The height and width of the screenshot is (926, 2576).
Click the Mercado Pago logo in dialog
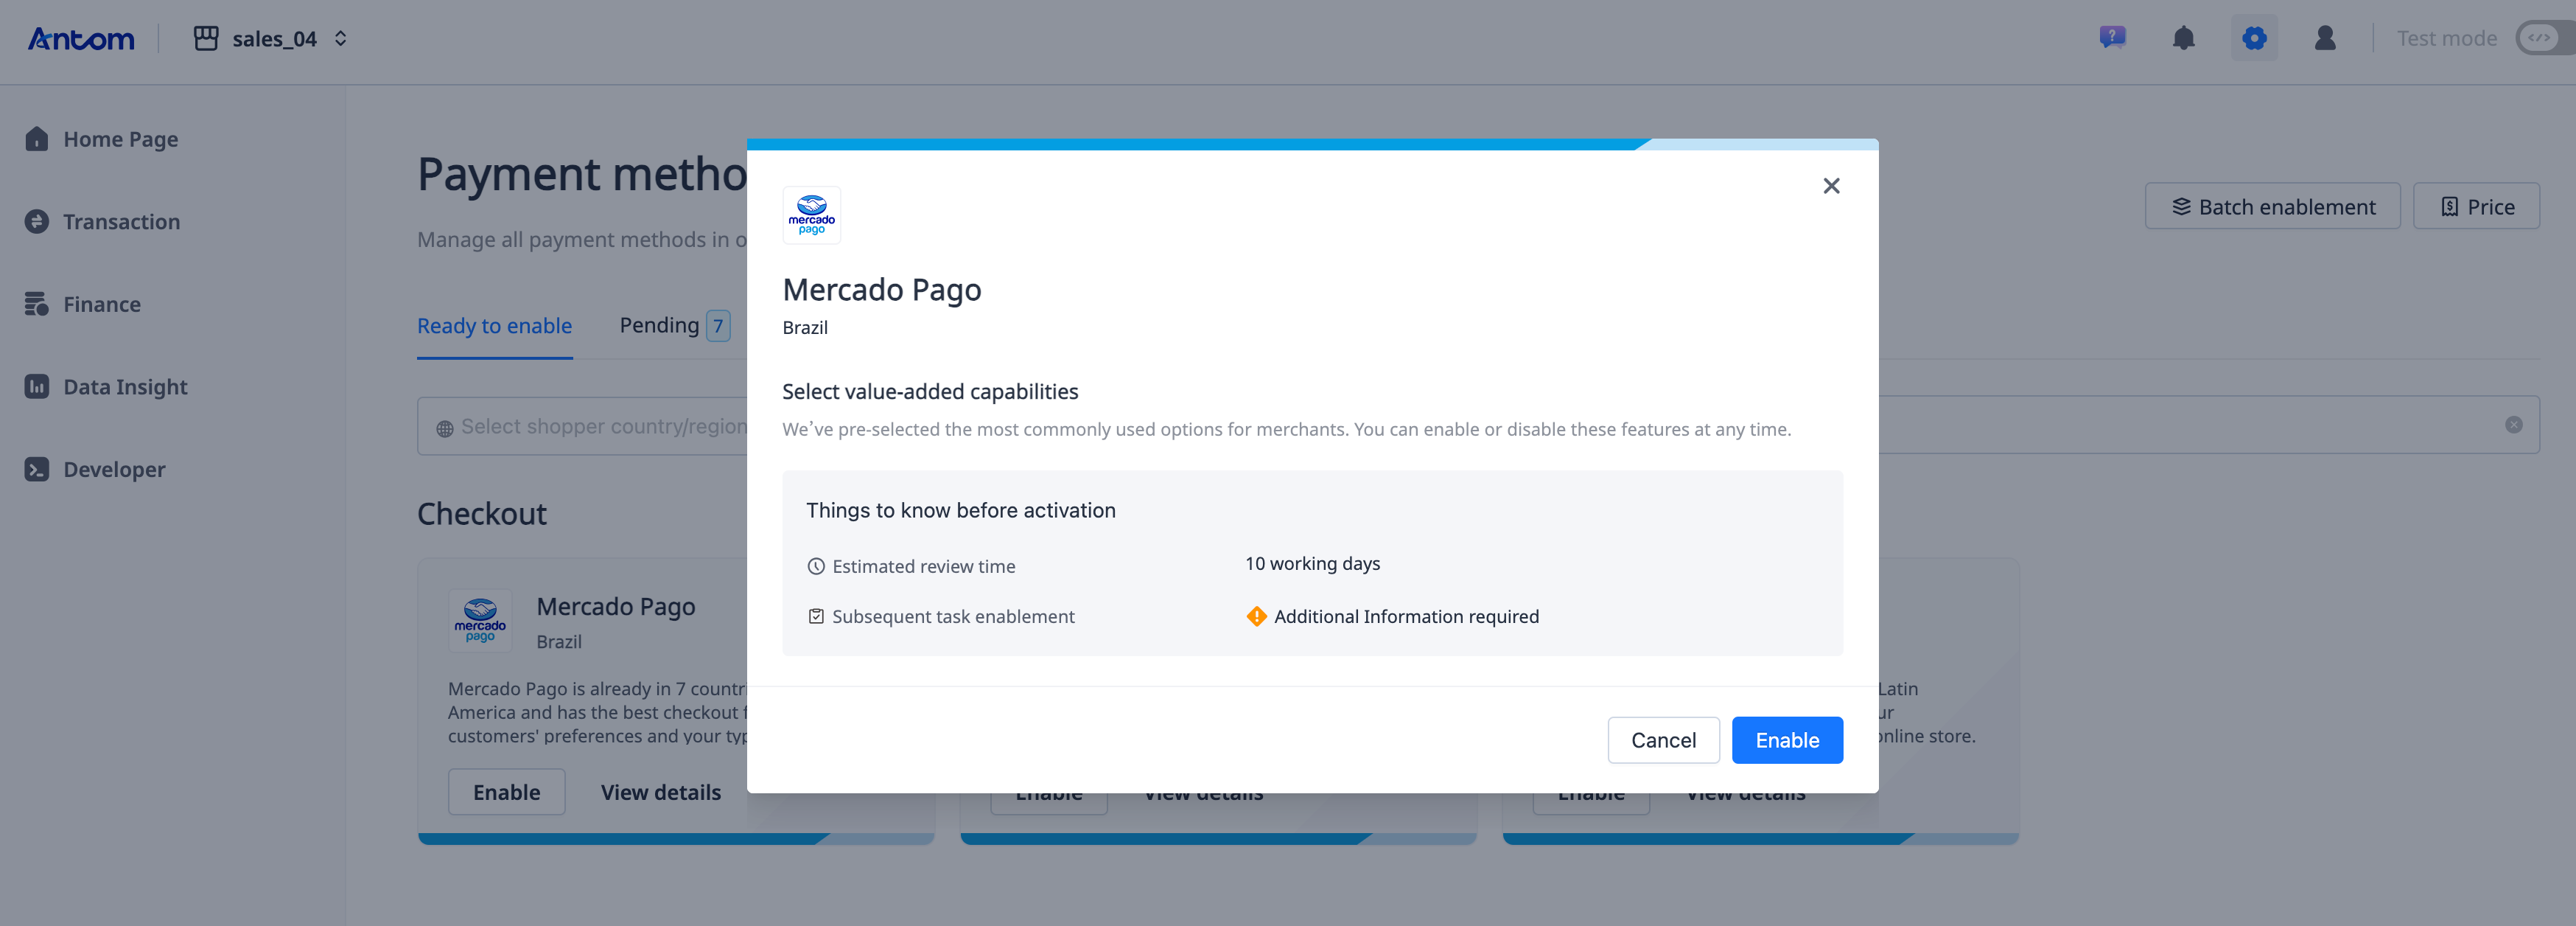[x=811, y=215]
